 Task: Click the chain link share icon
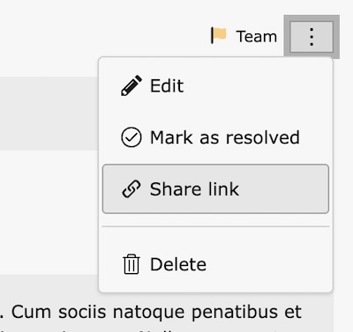click(x=131, y=188)
